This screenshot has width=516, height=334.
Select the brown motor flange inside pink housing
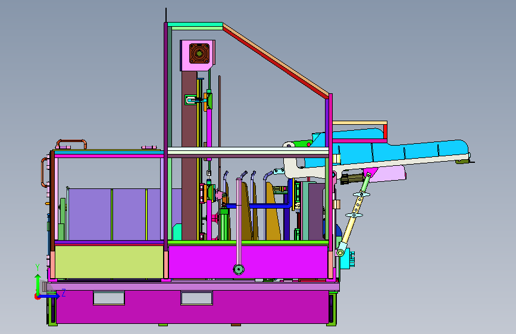[199, 53]
